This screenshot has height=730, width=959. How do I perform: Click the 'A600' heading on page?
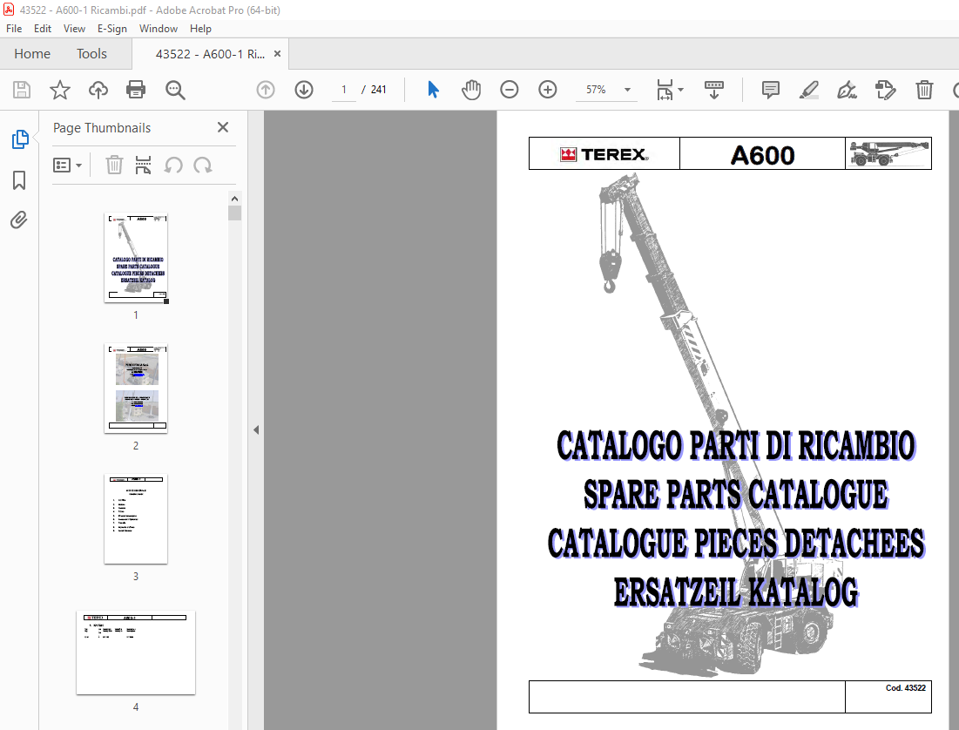click(x=763, y=155)
